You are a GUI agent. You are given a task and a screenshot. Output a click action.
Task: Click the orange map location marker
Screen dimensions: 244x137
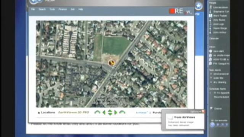(111, 63)
